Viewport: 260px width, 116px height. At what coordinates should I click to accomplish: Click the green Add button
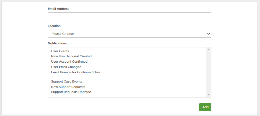tap(205, 107)
